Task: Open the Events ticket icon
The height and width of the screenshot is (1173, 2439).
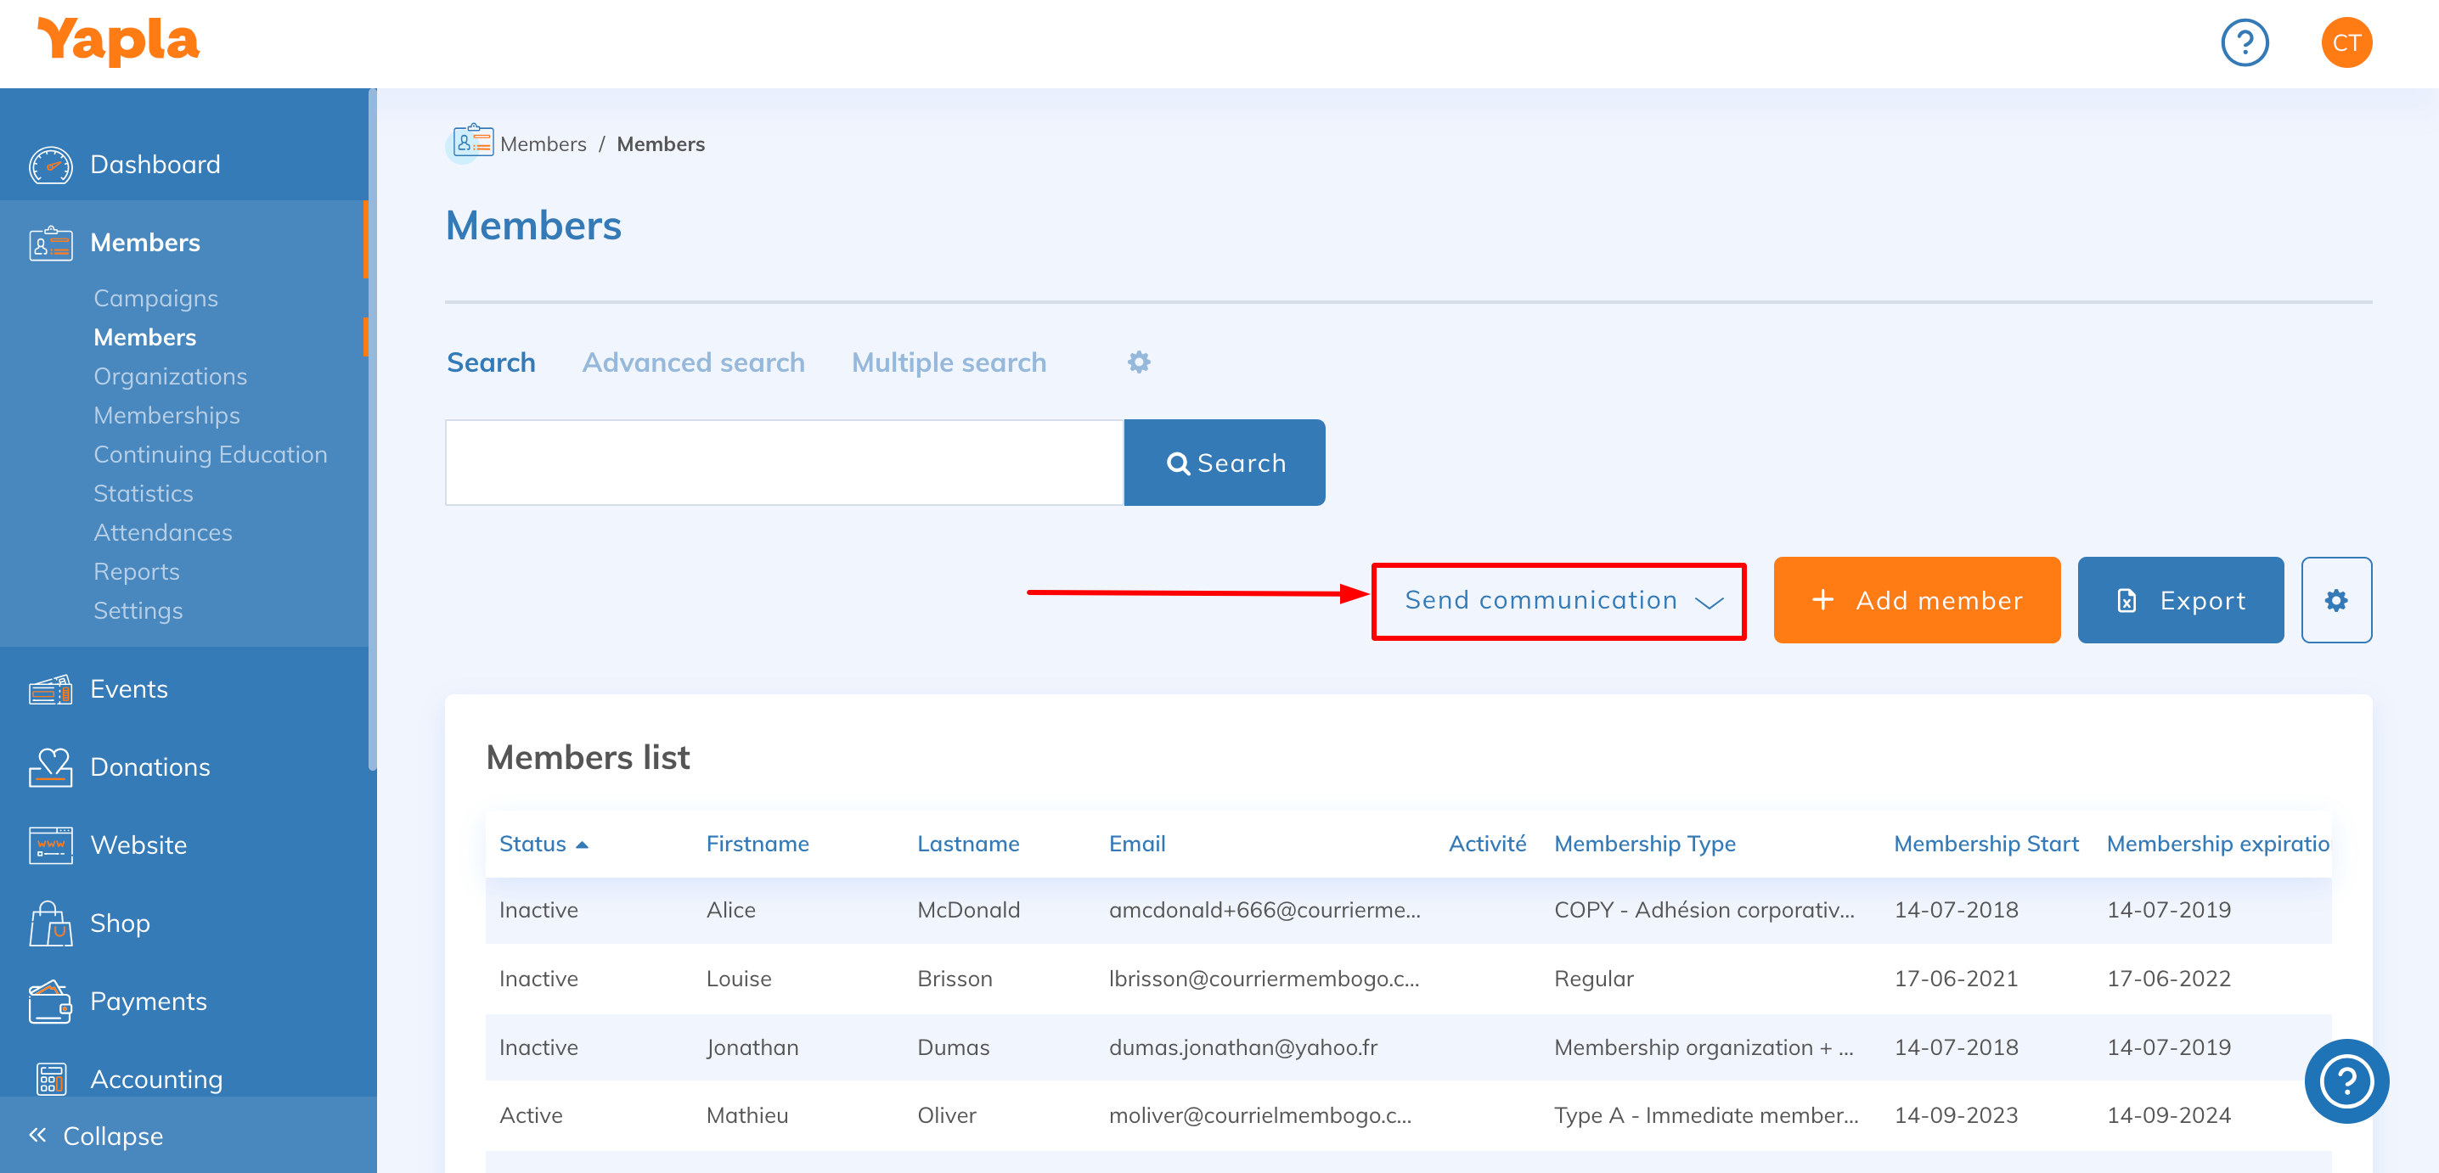Action: pyautogui.click(x=50, y=689)
